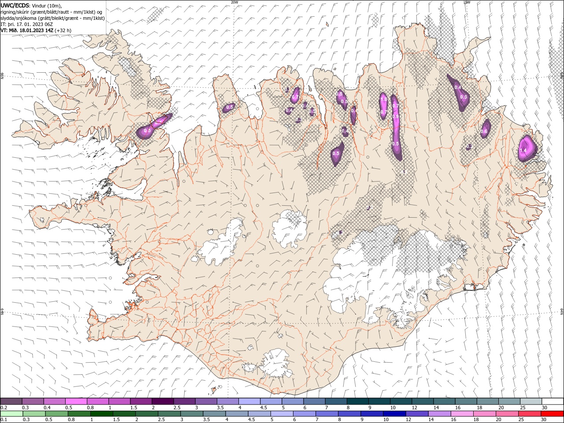Click the UWC/ECDS title text
Screen dimensions: 564x423
click(x=15, y=5)
